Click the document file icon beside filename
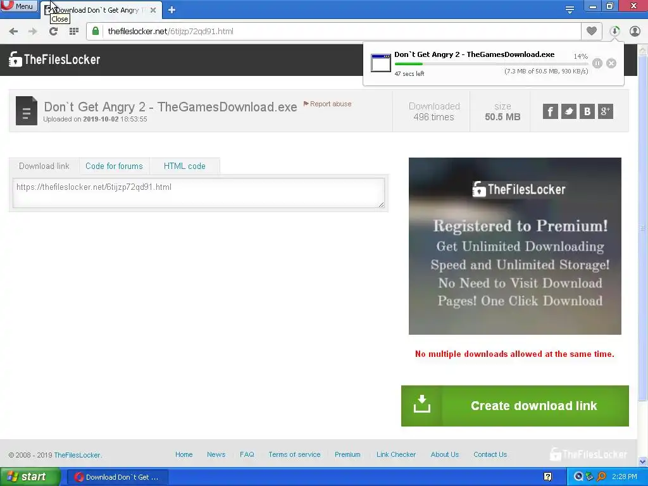 pos(27,111)
